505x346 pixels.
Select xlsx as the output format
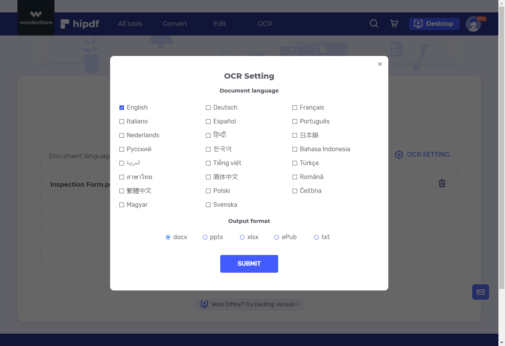pos(242,237)
